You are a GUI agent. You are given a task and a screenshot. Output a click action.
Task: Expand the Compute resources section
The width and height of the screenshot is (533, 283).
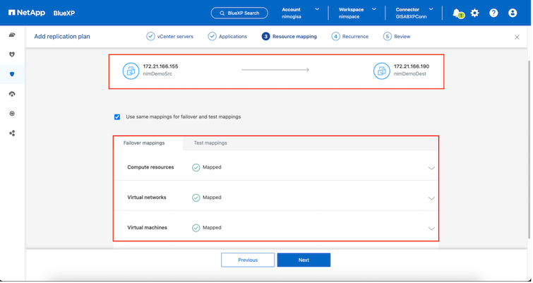pos(431,168)
